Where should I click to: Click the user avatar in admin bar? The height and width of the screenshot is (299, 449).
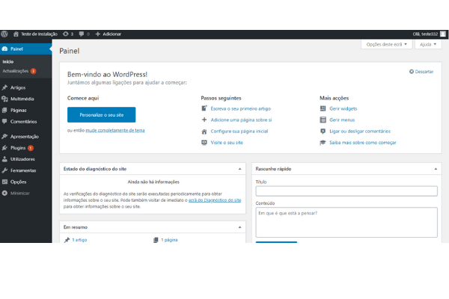pyautogui.click(x=443, y=34)
